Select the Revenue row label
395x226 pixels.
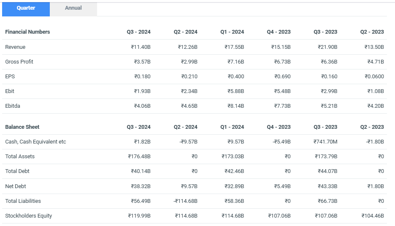coord(15,47)
